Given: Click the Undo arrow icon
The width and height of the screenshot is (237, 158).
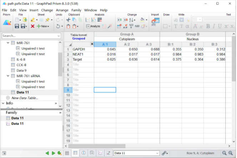Looking at the screenshot, I should pos(58,26).
